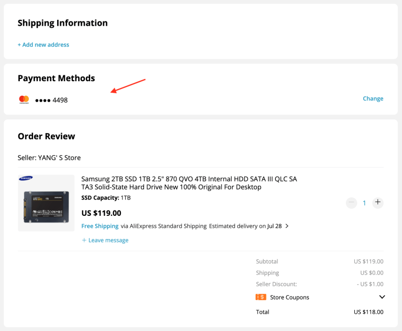Click the Seller: YANG' S Store text

click(49, 158)
